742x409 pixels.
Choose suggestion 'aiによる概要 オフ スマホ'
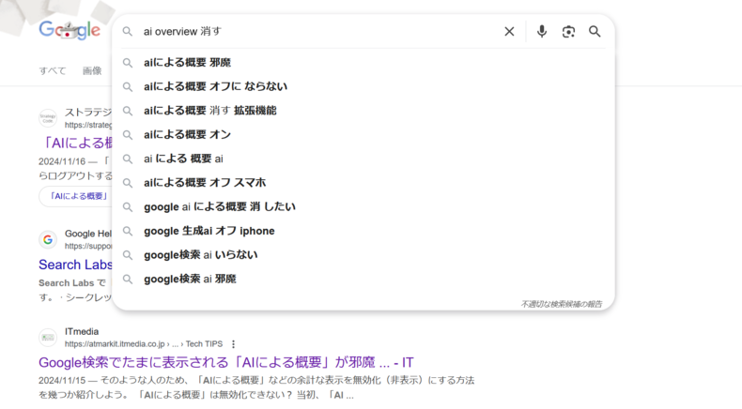pos(363,183)
